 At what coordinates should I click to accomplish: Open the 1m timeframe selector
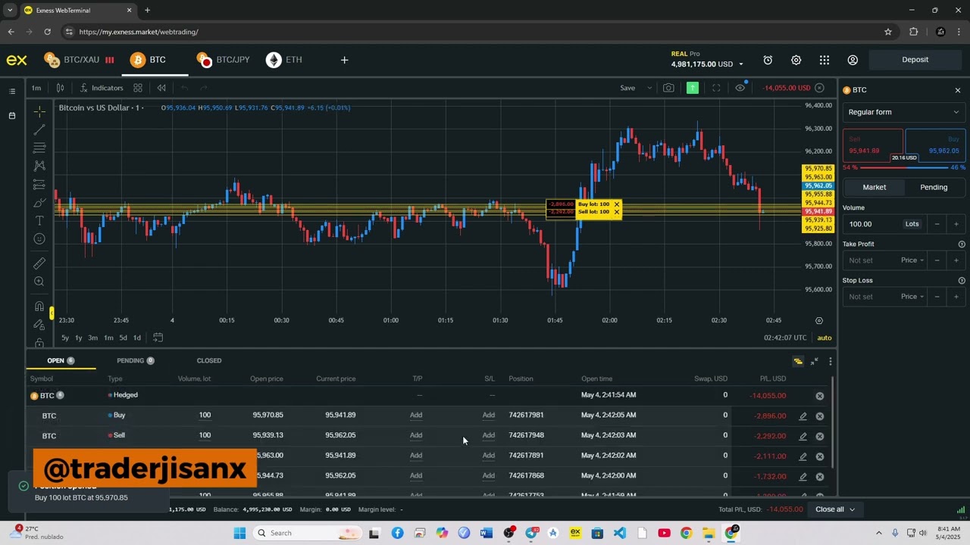[x=36, y=88]
